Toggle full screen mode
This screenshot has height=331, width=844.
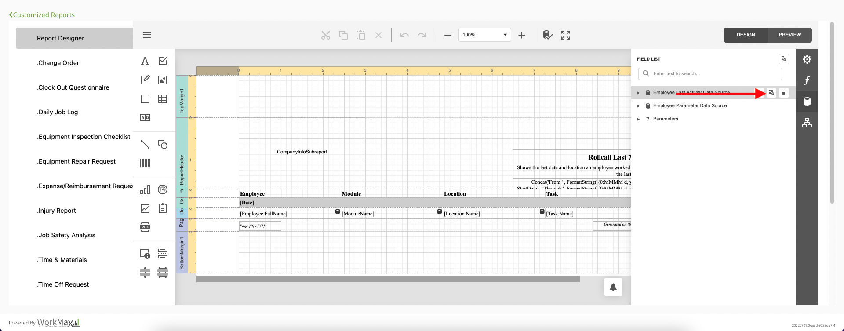[x=565, y=35]
